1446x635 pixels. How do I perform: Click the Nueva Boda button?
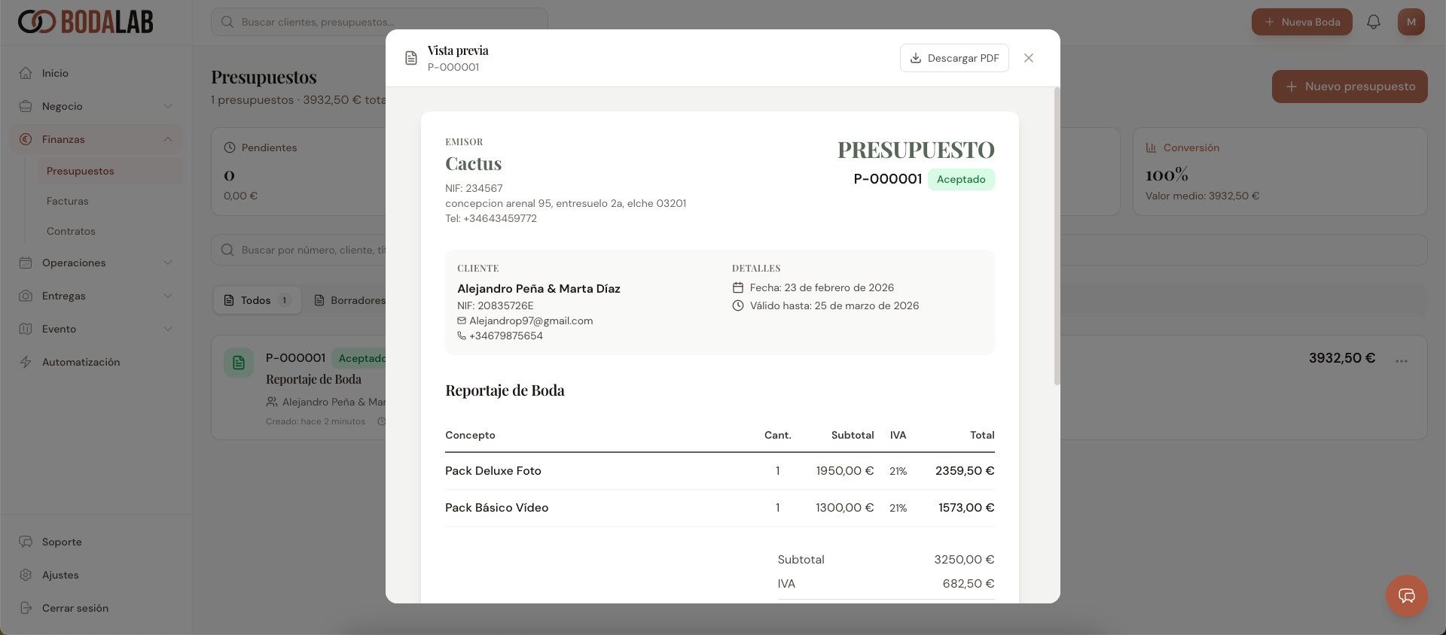pos(1301,22)
